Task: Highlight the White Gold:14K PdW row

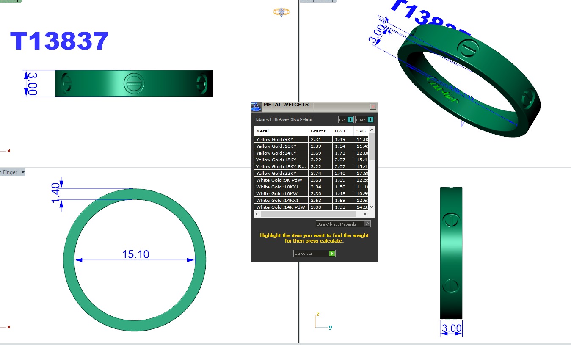Action: point(280,207)
